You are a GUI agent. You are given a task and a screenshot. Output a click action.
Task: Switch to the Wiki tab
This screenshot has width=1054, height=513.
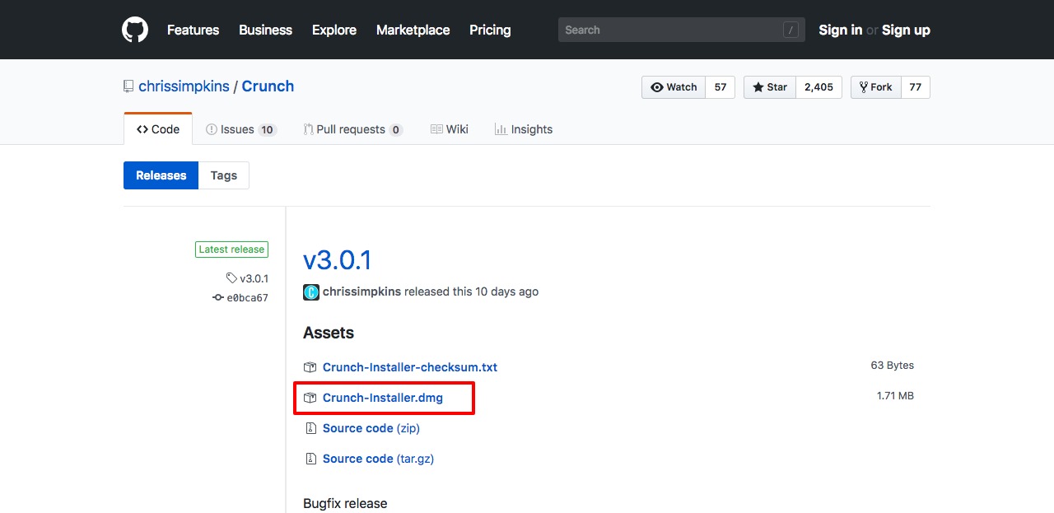pyautogui.click(x=450, y=129)
